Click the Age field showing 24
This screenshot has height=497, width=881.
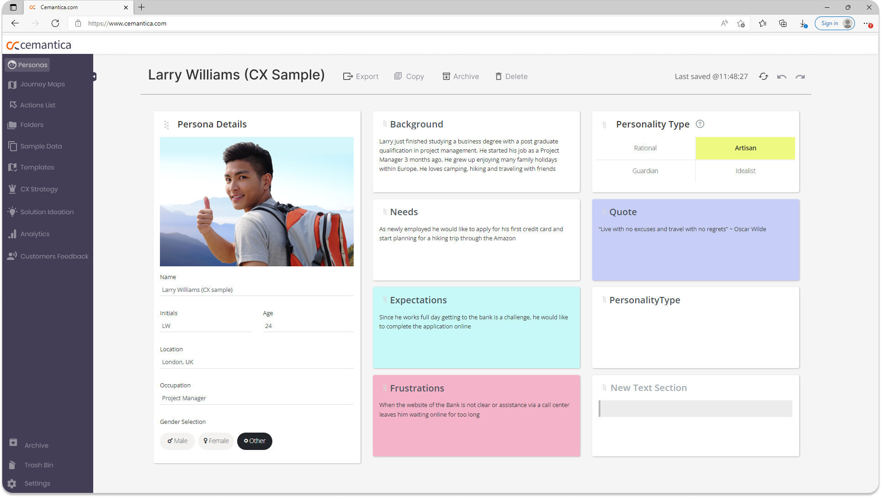click(x=308, y=326)
